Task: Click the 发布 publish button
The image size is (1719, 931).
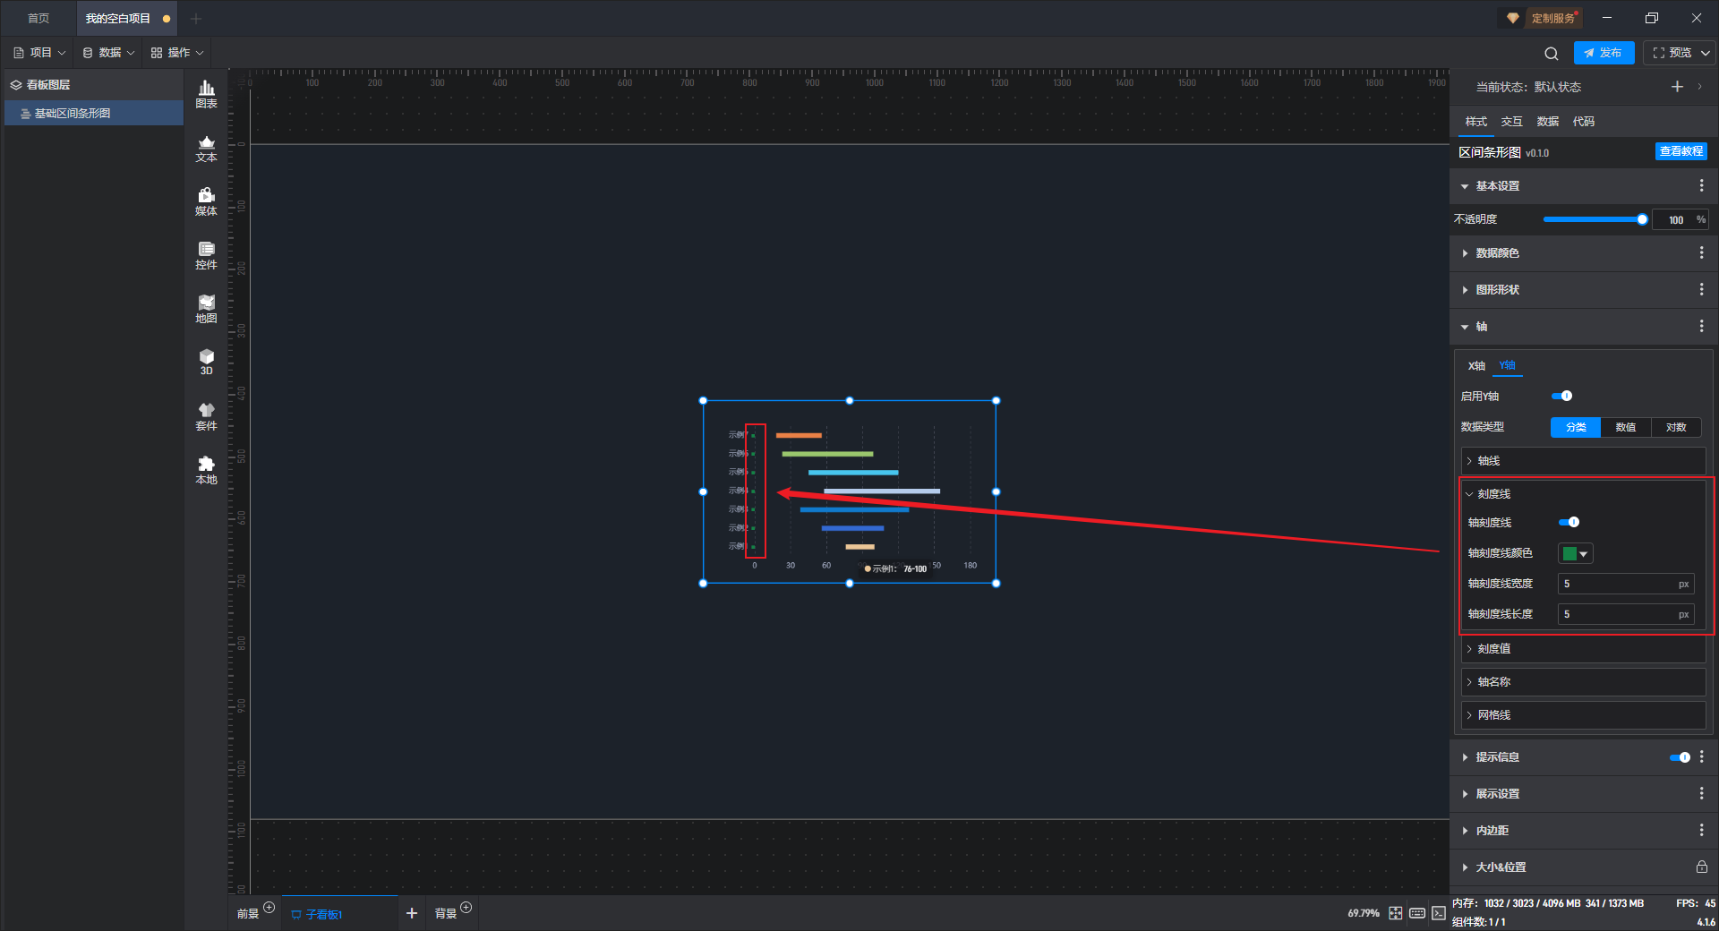Action: coord(1604,53)
